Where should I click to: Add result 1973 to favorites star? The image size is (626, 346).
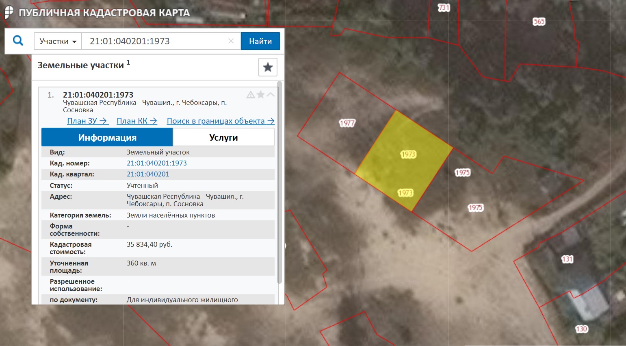tap(261, 95)
